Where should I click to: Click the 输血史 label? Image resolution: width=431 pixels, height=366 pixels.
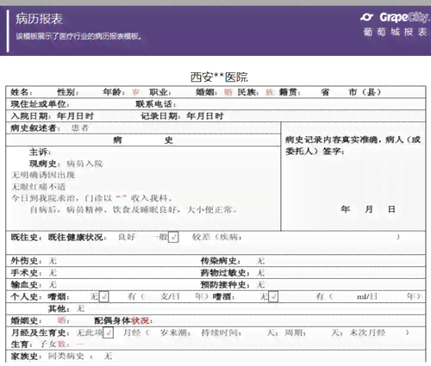pyautogui.click(x=26, y=284)
